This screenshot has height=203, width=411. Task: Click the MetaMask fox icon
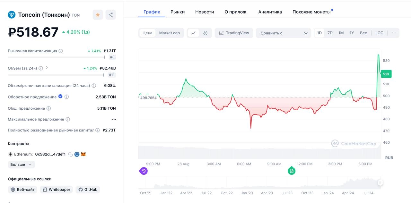coord(83,154)
